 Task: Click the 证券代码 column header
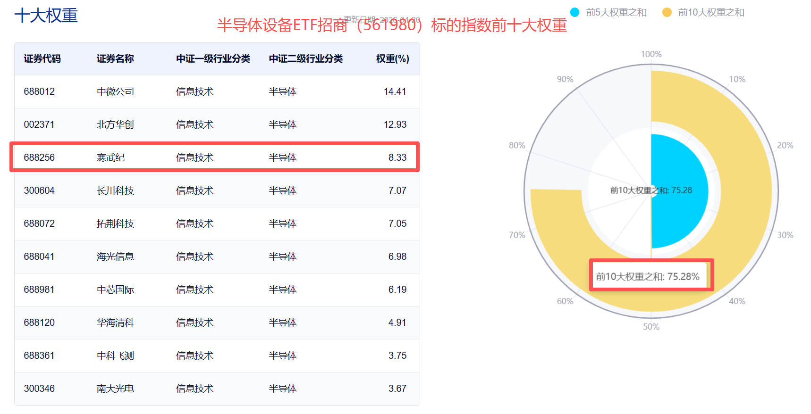(x=42, y=58)
